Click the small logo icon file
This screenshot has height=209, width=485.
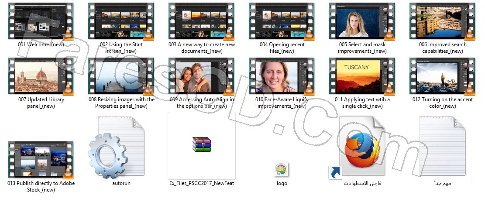281,170
